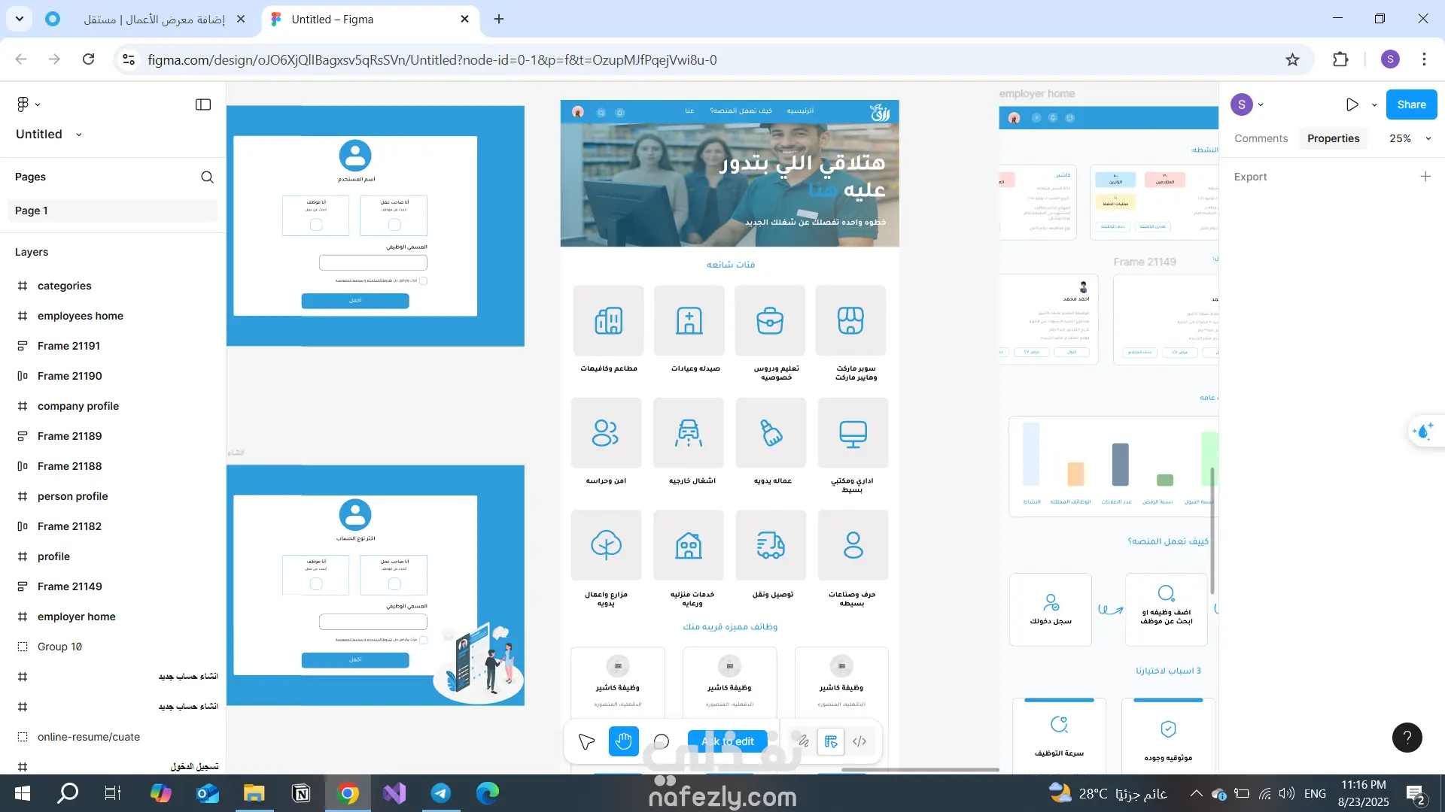Open Figma main menu dropdown

tap(28, 105)
